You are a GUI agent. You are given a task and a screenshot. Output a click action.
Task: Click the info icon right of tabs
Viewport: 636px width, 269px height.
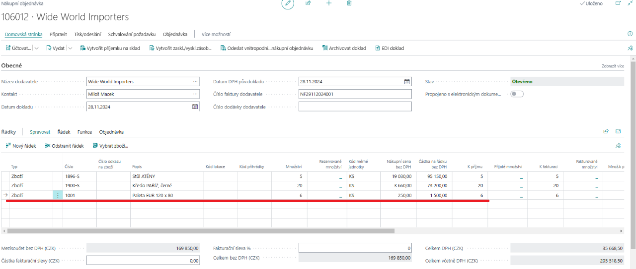tap(630, 34)
